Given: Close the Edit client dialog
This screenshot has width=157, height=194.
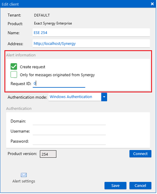Looking at the screenshot, I should coord(152,4).
